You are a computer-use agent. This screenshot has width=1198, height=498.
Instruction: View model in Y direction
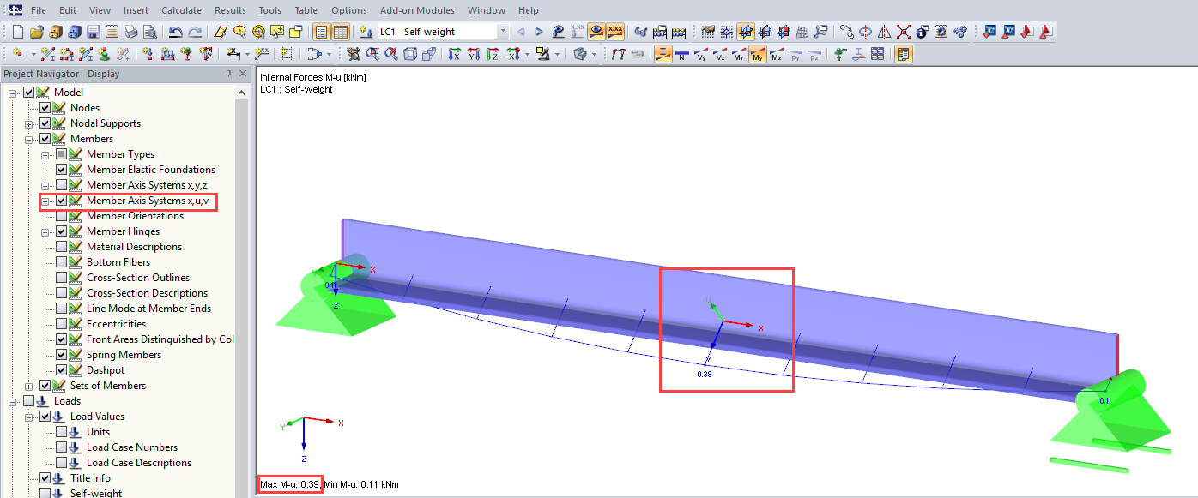(472, 53)
